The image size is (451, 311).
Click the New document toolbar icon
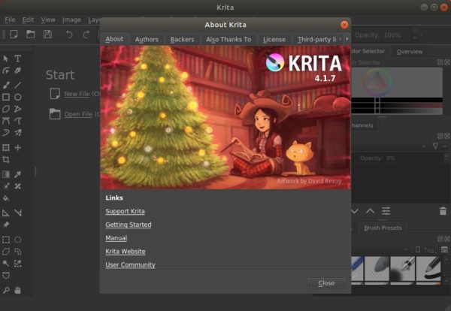pyautogui.click(x=14, y=35)
